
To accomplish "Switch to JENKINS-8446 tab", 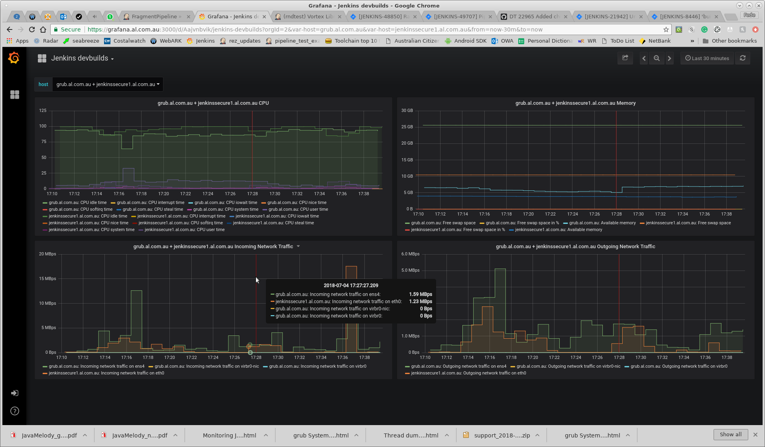I will tap(684, 16).
